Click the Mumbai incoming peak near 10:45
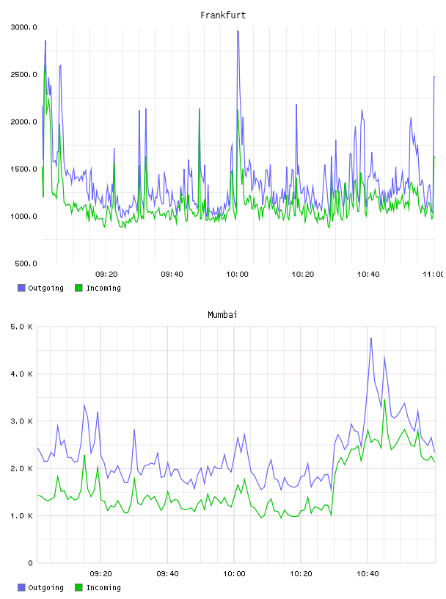 (384, 400)
